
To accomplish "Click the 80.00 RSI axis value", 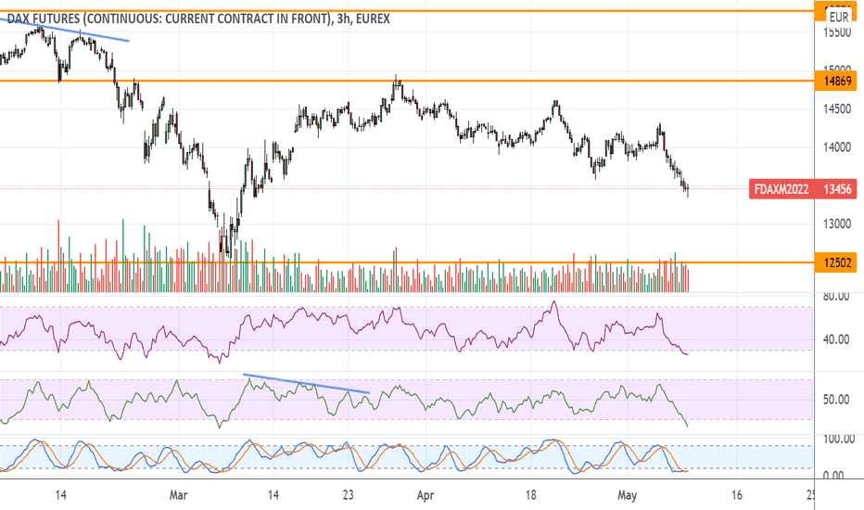I will click(836, 297).
